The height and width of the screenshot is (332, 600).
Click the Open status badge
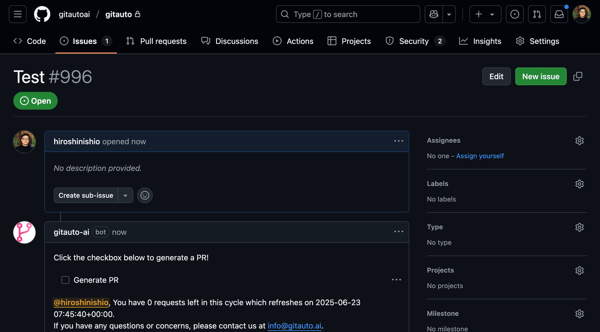(x=35, y=101)
